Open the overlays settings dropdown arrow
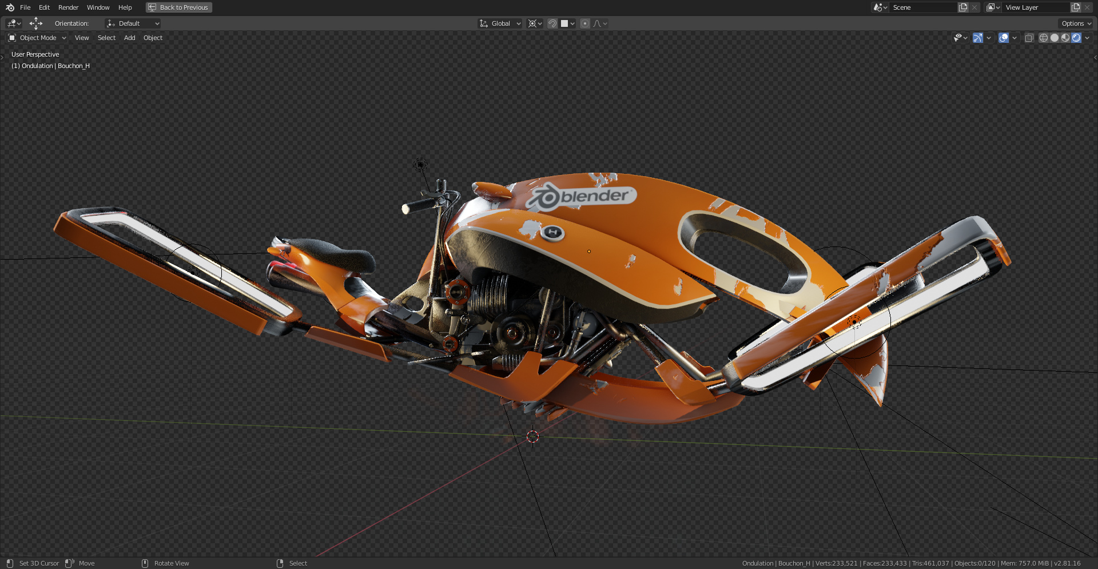Image resolution: width=1098 pixels, height=569 pixels. click(x=1015, y=38)
